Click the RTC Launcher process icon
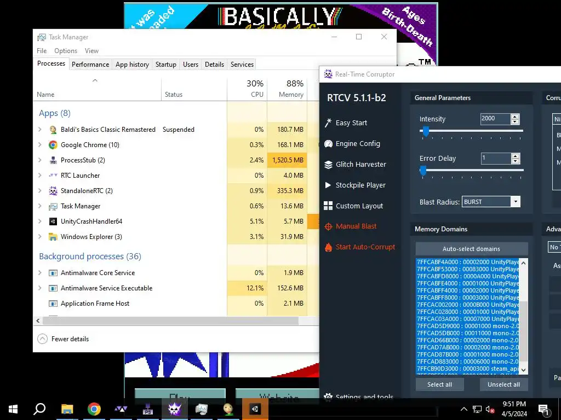Image resolution: width=561 pixels, height=420 pixels. 53,176
